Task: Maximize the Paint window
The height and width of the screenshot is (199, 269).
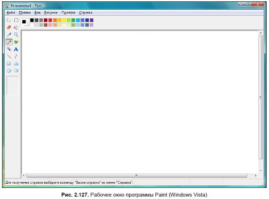Action: (x=248, y=4)
